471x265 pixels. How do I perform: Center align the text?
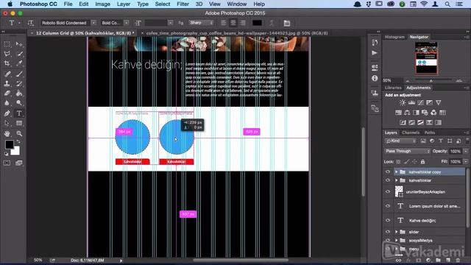click(233, 23)
